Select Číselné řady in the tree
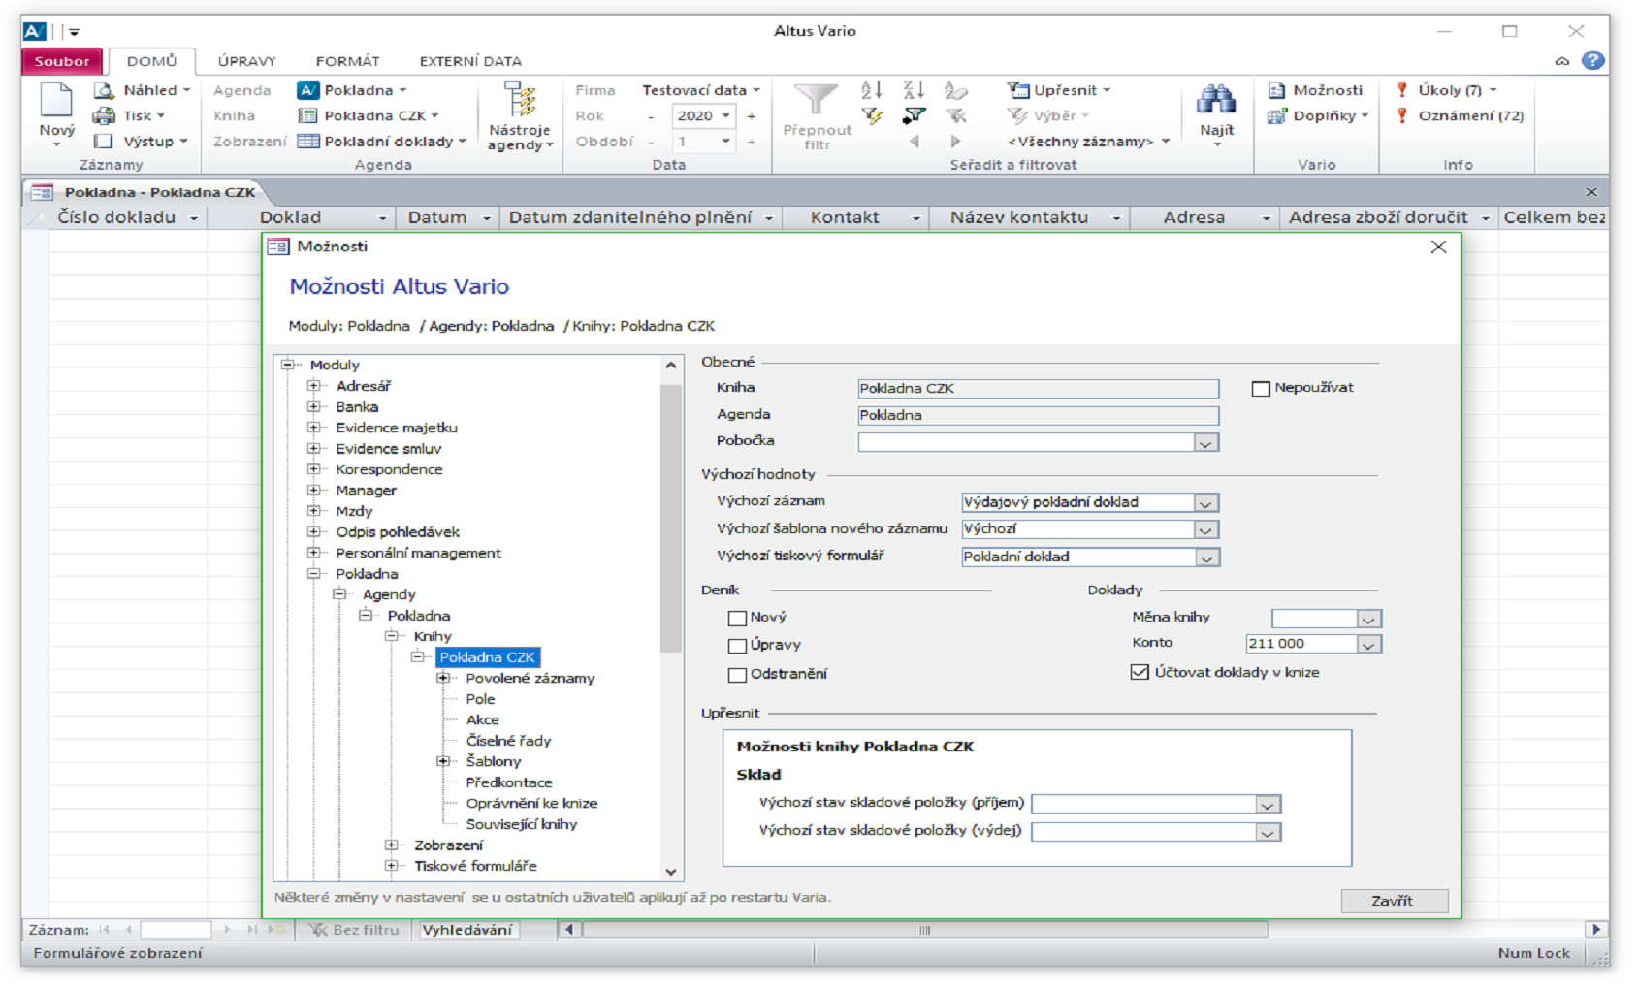 (x=508, y=741)
